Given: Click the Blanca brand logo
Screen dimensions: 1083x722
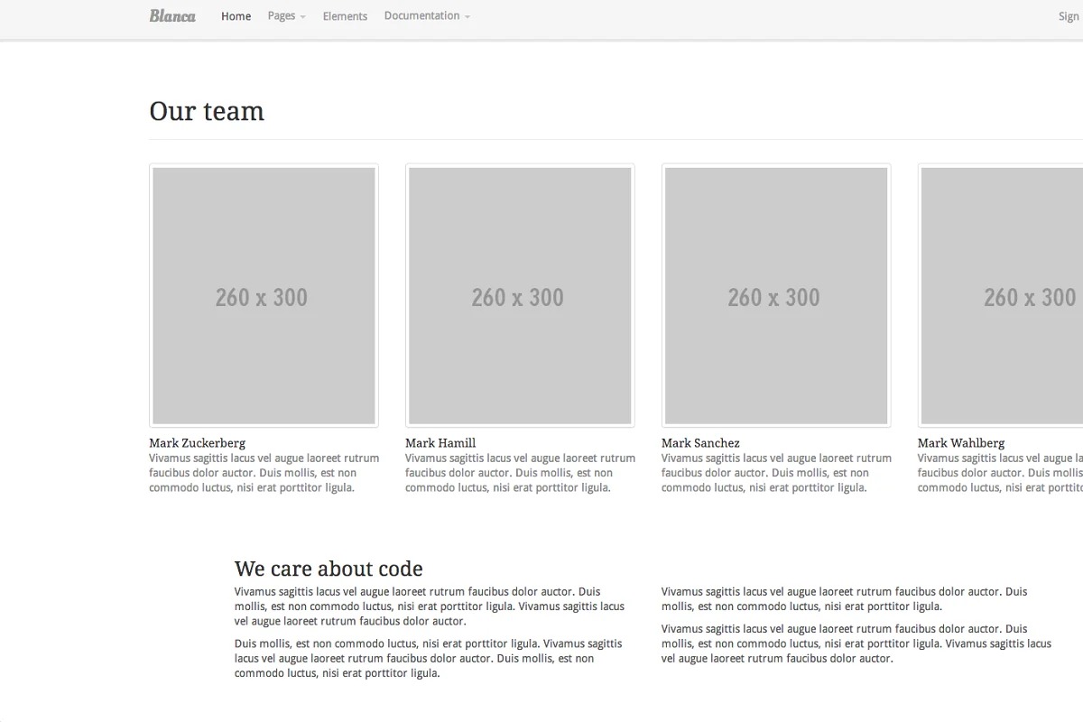Looking at the screenshot, I should click(172, 16).
